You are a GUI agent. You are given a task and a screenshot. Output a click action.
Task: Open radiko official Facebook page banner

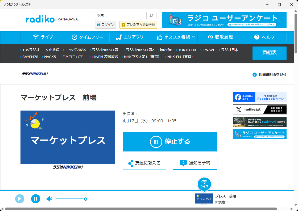[259, 97]
